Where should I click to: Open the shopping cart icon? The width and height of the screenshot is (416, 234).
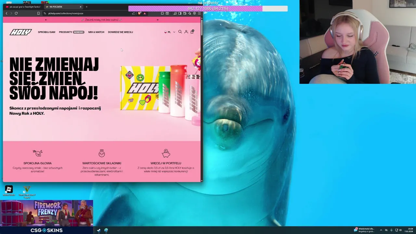tap(192, 32)
